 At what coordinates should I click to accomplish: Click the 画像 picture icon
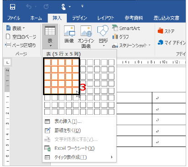[x=70, y=31]
